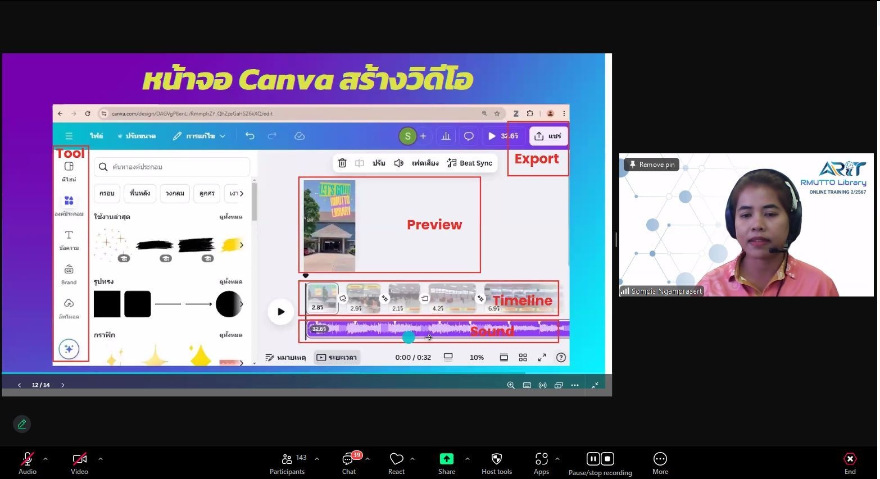The image size is (880, 479).
Task: Click the round timeline play button
Action: click(x=281, y=312)
